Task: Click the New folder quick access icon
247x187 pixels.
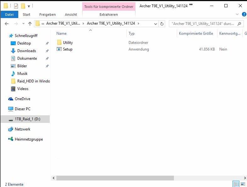Action: pyautogui.click(x=23, y=6)
